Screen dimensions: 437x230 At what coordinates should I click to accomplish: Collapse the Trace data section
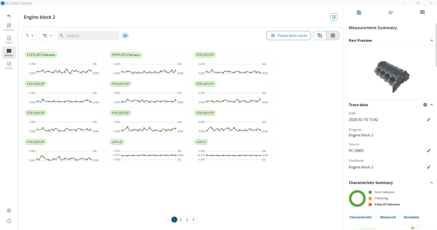[x=432, y=105]
